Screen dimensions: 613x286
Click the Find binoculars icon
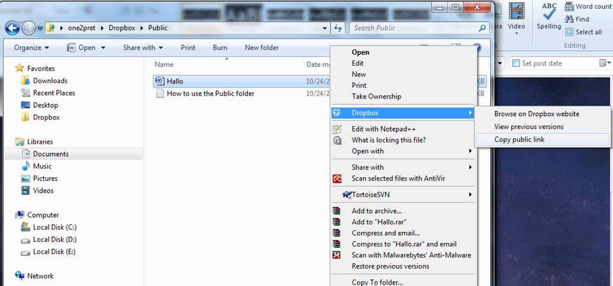pyautogui.click(x=569, y=19)
